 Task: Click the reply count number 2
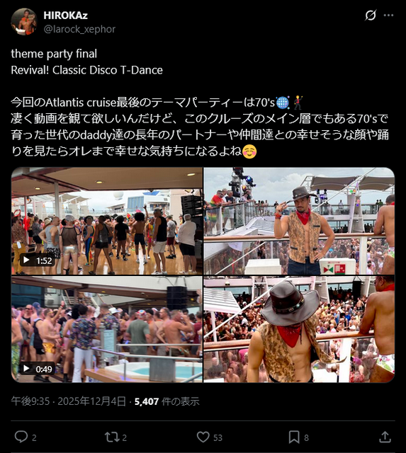[x=34, y=437]
